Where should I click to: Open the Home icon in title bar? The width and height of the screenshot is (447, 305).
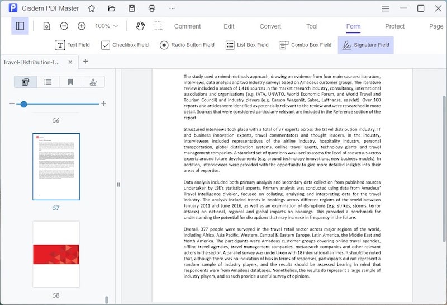[x=92, y=8]
